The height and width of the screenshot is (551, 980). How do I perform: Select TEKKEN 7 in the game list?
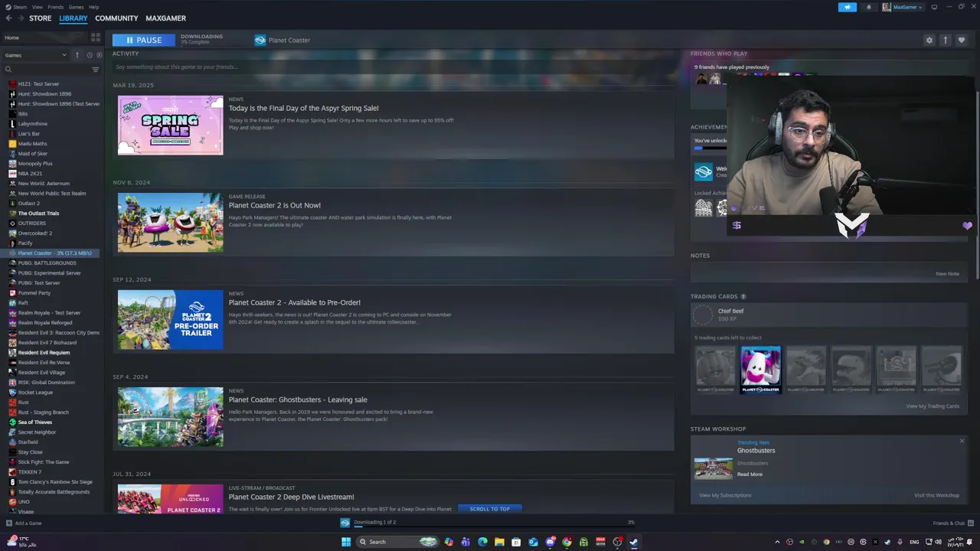click(x=30, y=472)
